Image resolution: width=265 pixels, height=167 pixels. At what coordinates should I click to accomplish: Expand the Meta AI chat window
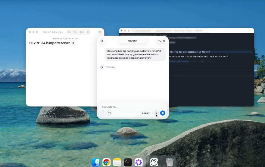(x=159, y=41)
